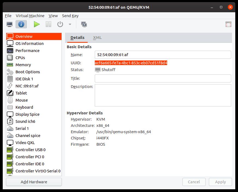Open the Virtual Machine menu
The height and width of the screenshot is (192, 238).
(30, 16)
